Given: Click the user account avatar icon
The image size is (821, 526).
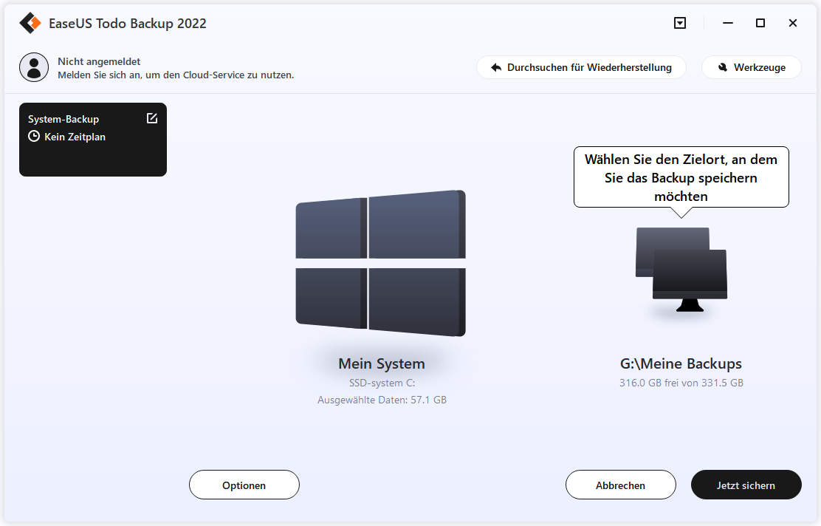Looking at the screenshot, I should [x=34, y=67].
